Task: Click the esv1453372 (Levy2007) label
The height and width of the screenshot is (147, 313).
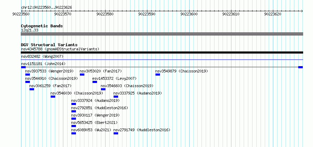Action: 114,78
